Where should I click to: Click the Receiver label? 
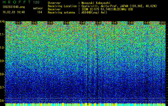tap(54, 9)
